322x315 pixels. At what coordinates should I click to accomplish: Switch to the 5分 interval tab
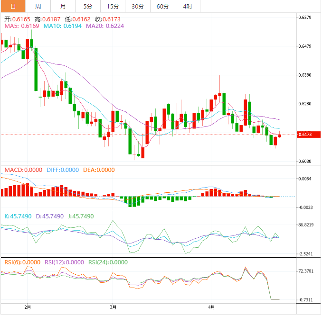tap(88, 6)
